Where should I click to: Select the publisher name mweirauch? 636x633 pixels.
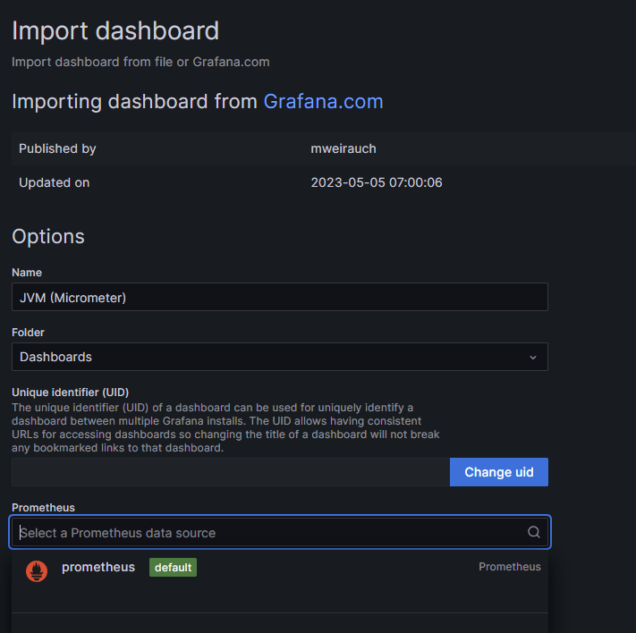pos(343,148)
